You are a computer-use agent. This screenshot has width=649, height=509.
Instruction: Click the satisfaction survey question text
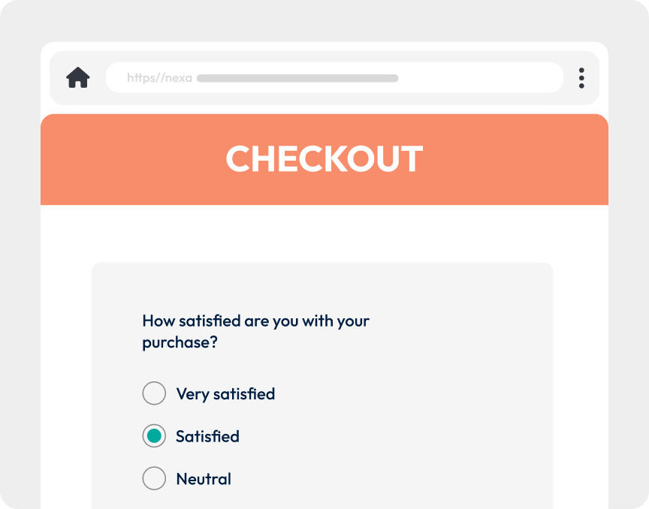pos(255,321)
